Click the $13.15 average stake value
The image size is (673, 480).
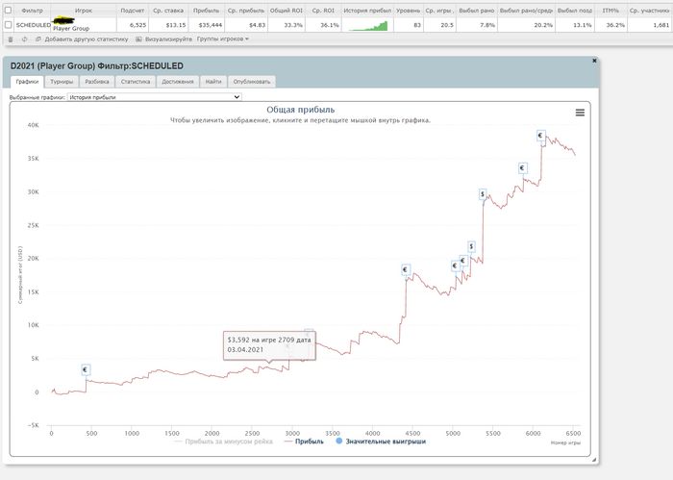click(176, 25)
